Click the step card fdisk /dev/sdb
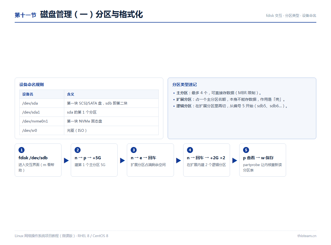 click(x=38, y=160)
